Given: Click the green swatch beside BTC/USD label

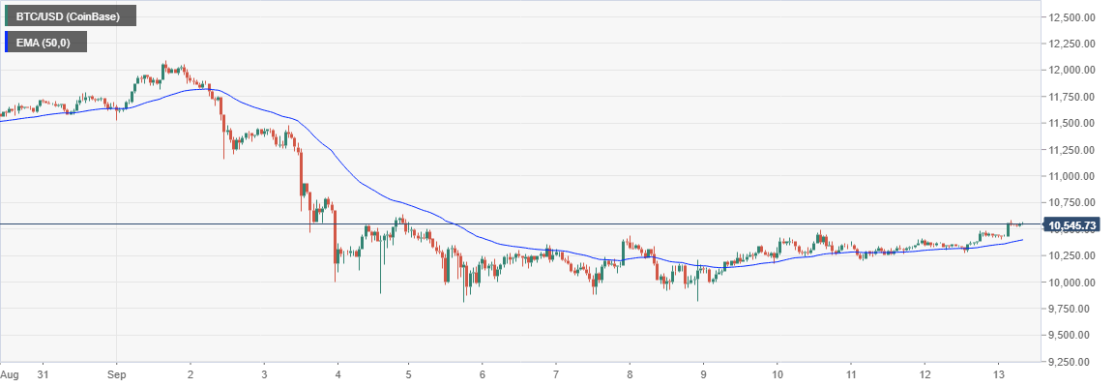Looking at the screenshot, I should point(8,15).
